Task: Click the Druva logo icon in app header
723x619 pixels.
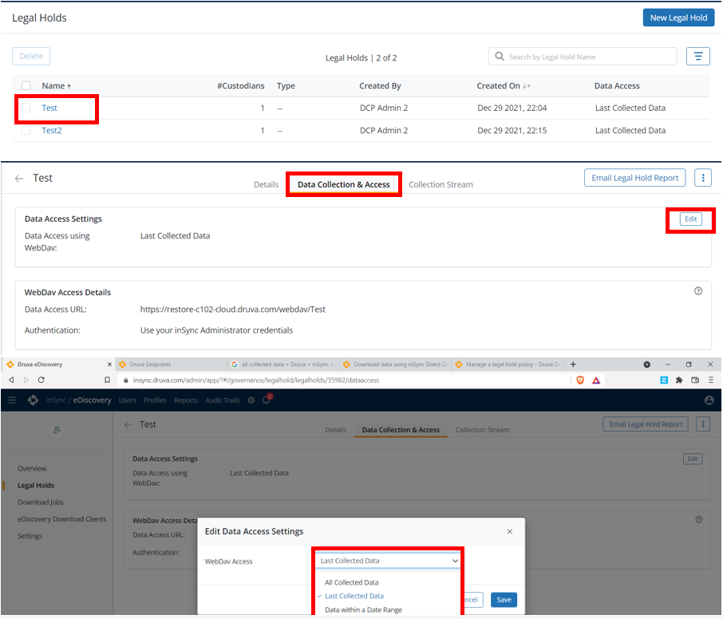Action: 34,400
